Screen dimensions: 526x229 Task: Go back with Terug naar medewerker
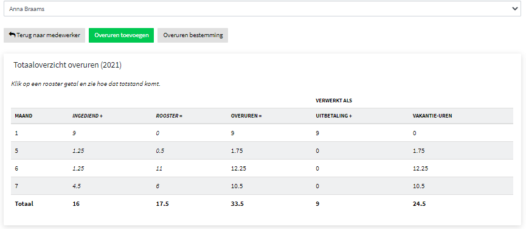[x=44, y=35]
